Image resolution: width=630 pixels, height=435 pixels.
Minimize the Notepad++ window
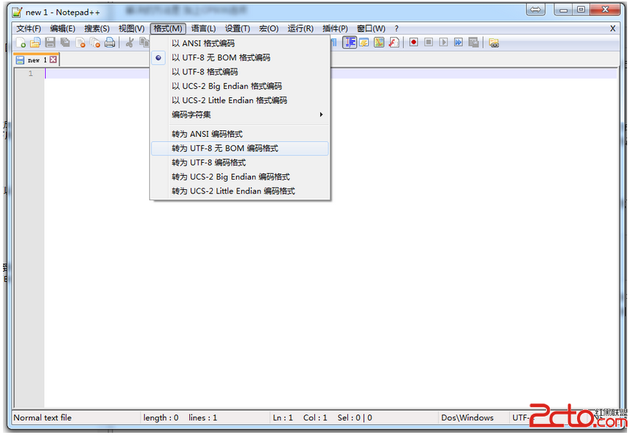click(x=563, y=10)
